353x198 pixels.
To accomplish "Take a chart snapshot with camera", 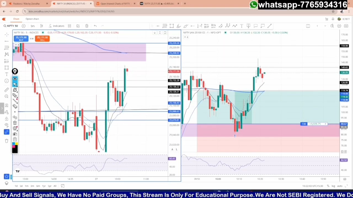I will coord(346,26).
